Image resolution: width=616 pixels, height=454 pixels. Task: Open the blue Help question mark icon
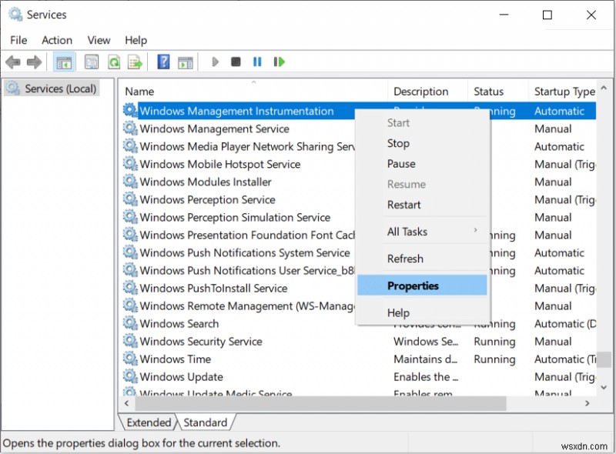pos(163,62)
